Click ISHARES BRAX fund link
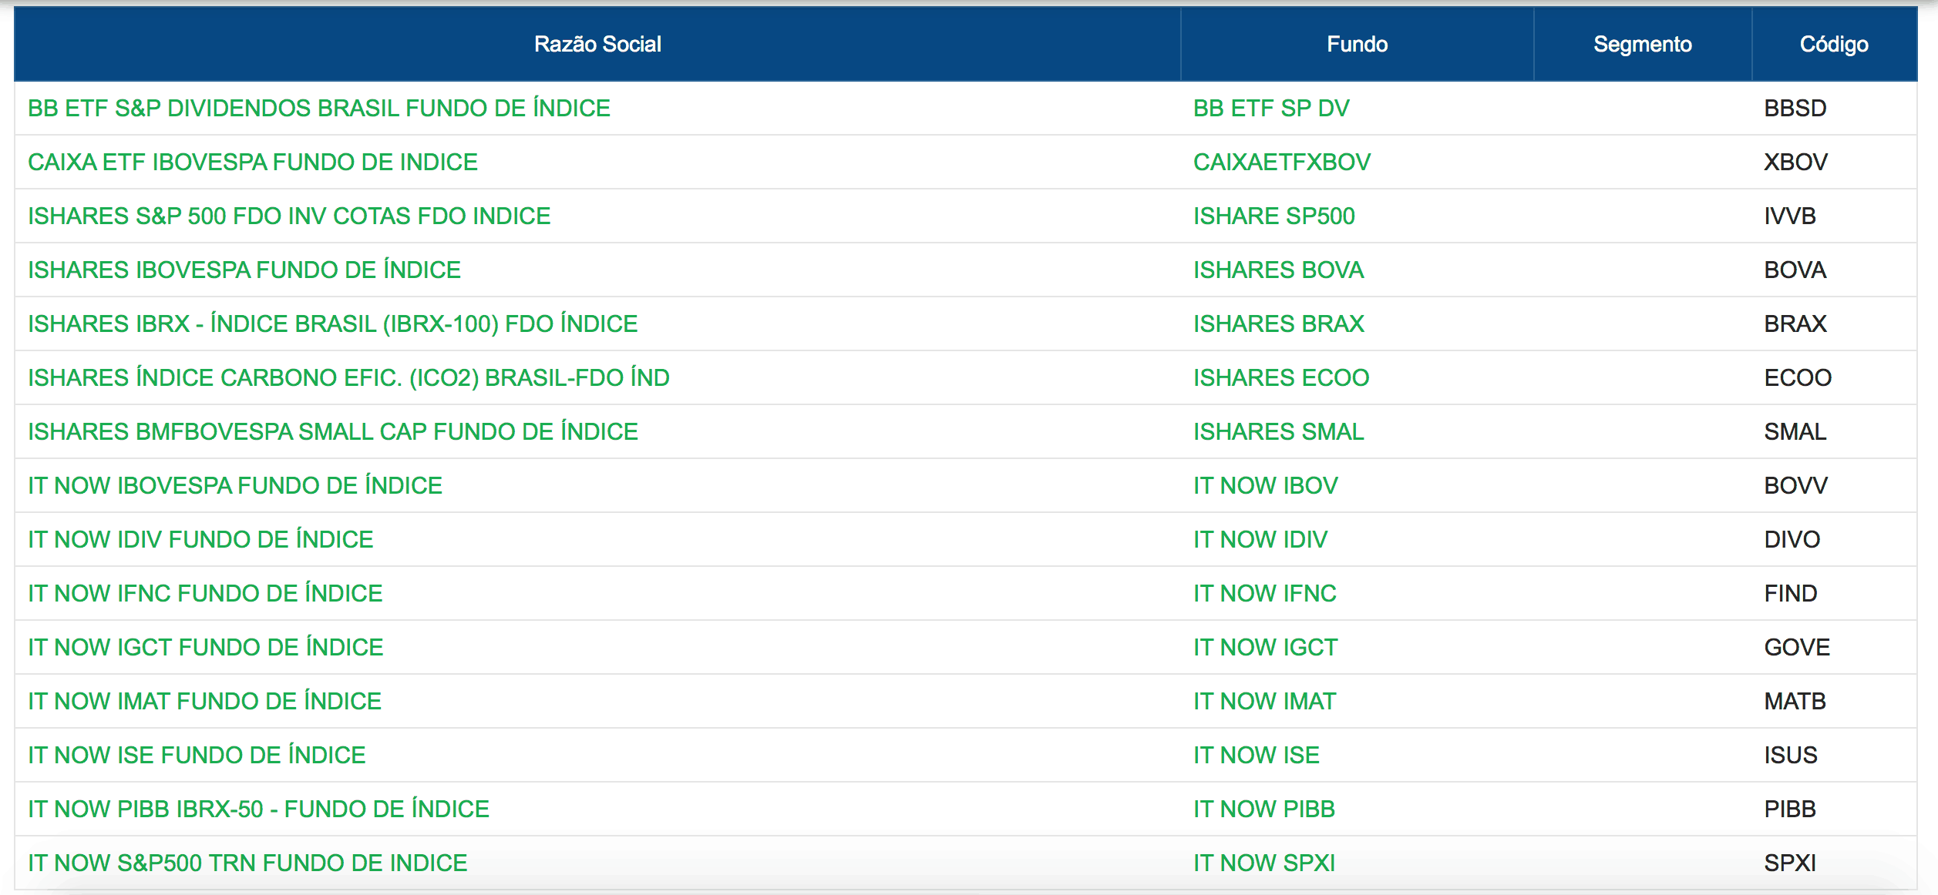 (1279, 324)
